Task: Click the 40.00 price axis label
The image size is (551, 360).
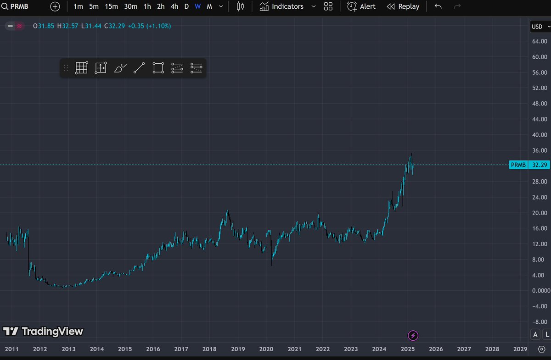Action: (x=540, y=135)
